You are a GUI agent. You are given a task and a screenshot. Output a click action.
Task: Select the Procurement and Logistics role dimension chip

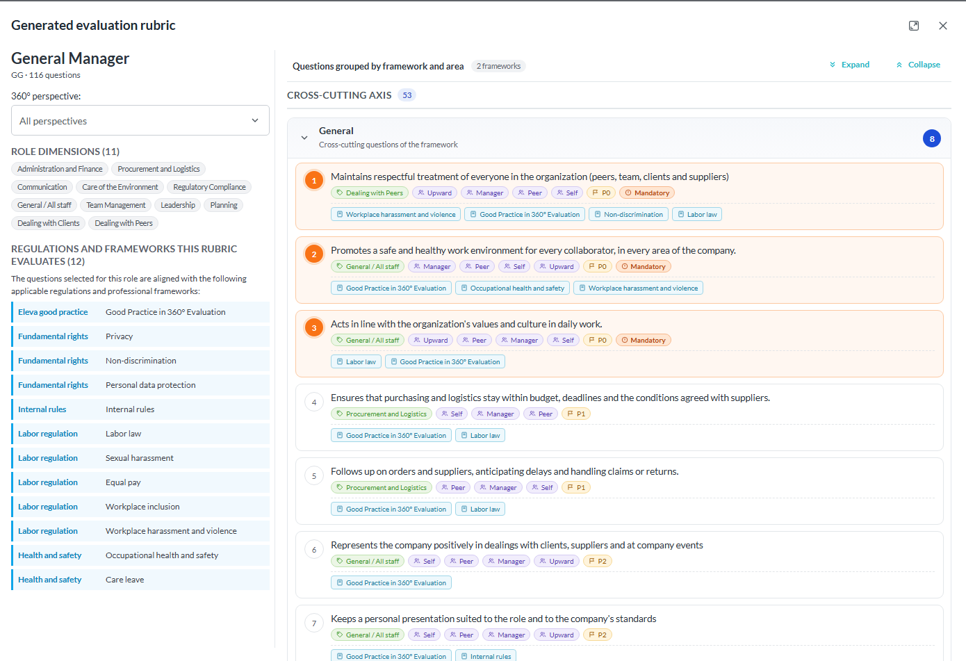tap(158, 169)
